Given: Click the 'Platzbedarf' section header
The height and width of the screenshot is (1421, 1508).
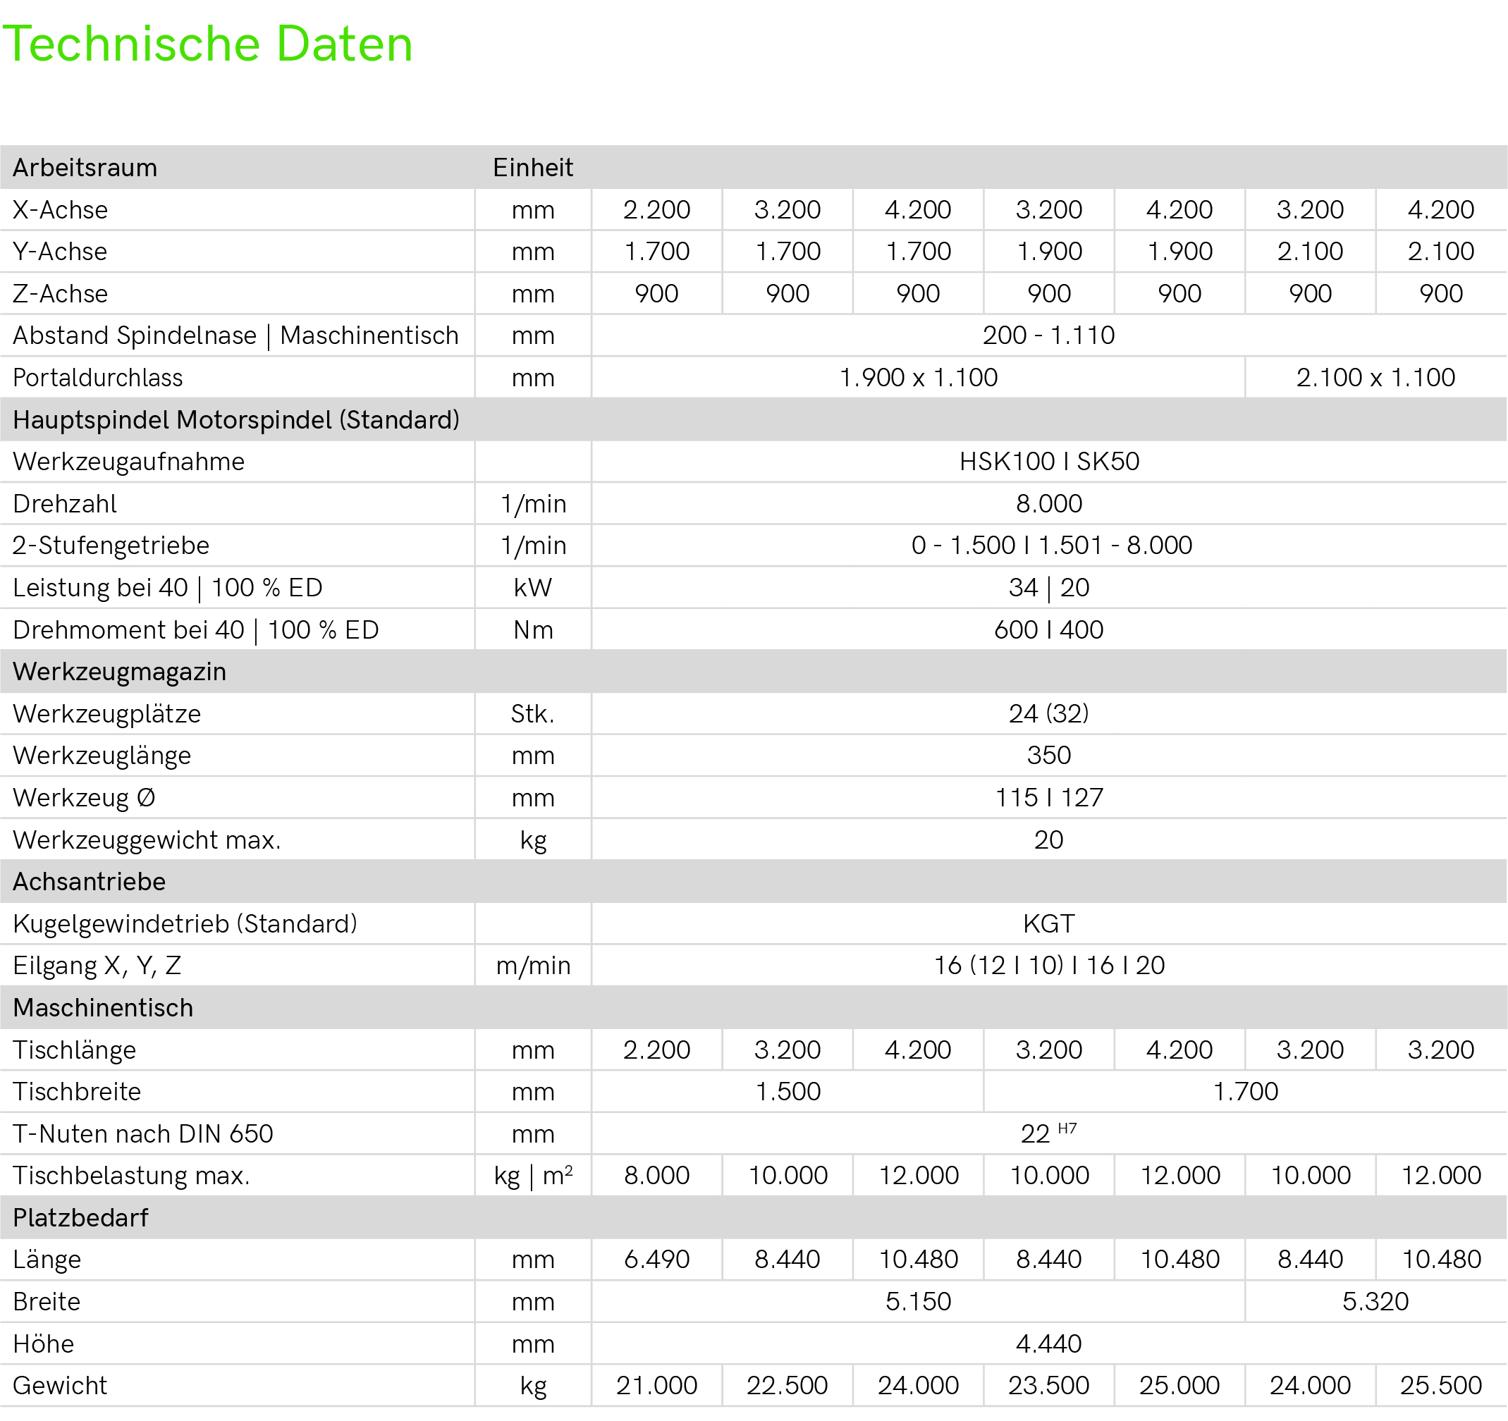Looking at the screenshot, I should coord(80,1218).
